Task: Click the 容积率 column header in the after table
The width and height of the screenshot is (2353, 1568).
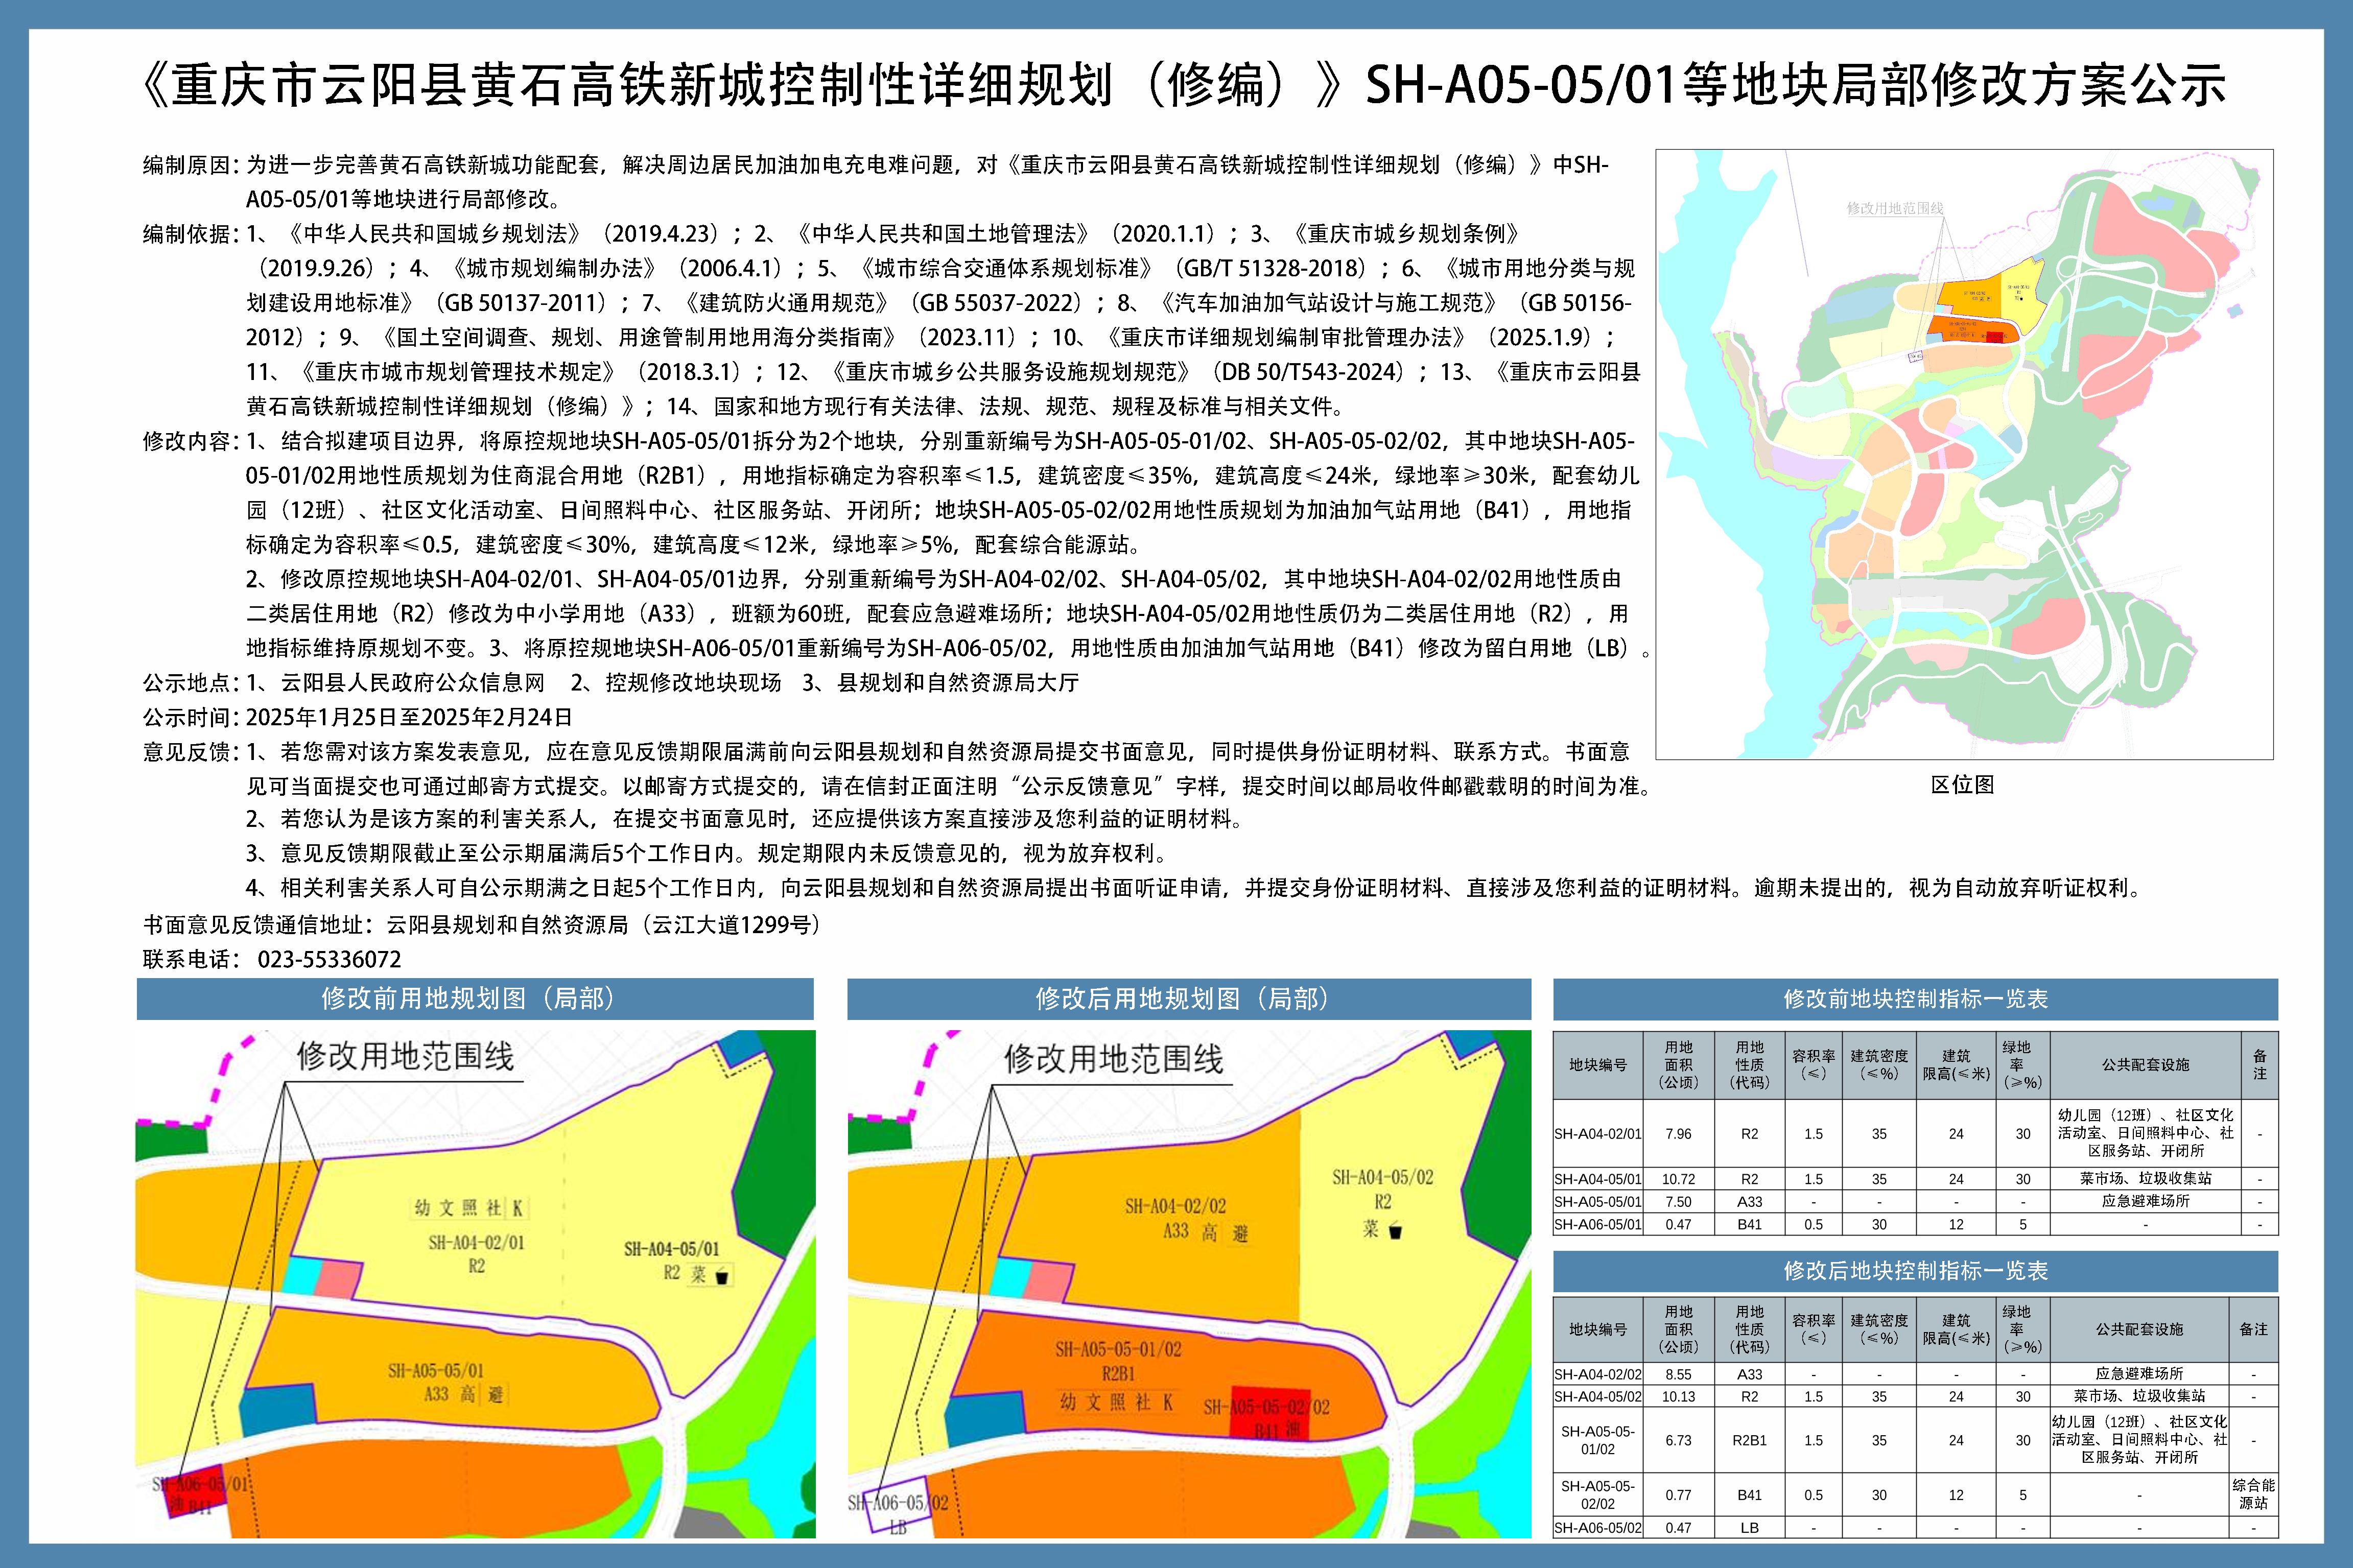Action: [x=1814, y=1330]
